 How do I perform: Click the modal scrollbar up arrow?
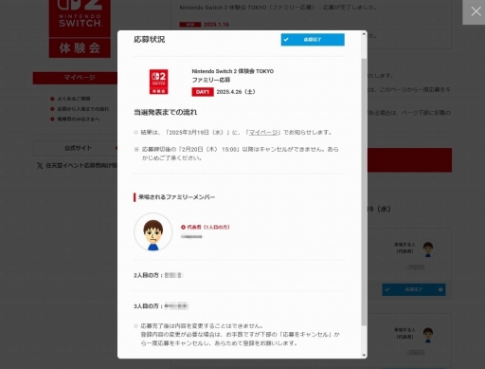(x=364, y=34)
